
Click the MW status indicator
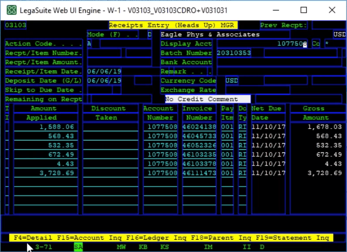(121, 247)
